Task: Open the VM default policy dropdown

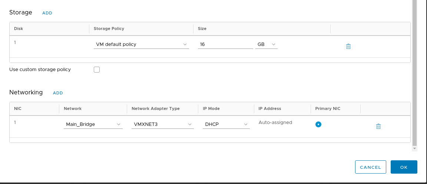Action: (141, 44)
